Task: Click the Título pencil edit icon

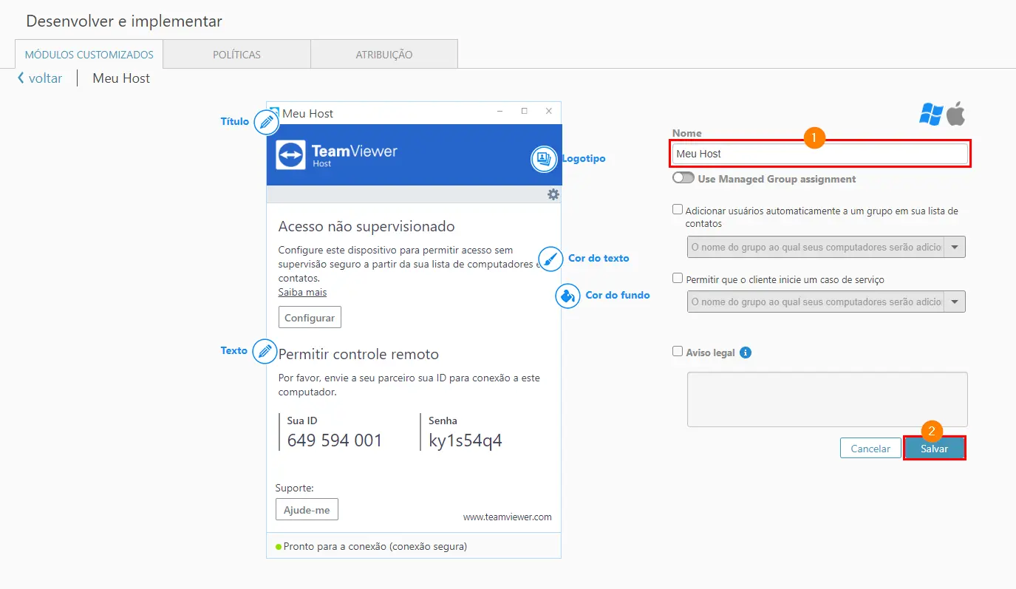Action: click(266, 122)
